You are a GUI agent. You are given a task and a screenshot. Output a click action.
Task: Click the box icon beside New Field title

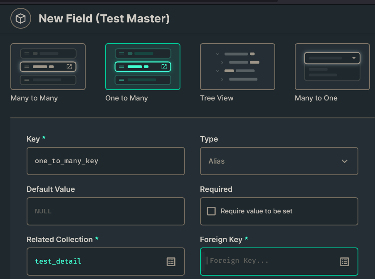click(x=21, y=18)
